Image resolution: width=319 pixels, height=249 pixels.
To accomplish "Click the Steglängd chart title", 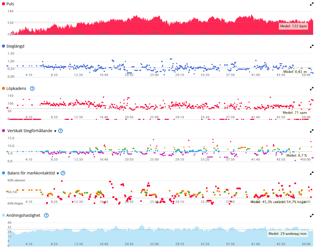I will [x=15, y=46].
